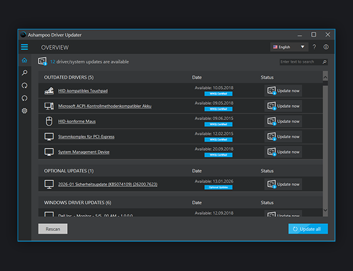Click the scrollbar down arrow

pos(325,210)
